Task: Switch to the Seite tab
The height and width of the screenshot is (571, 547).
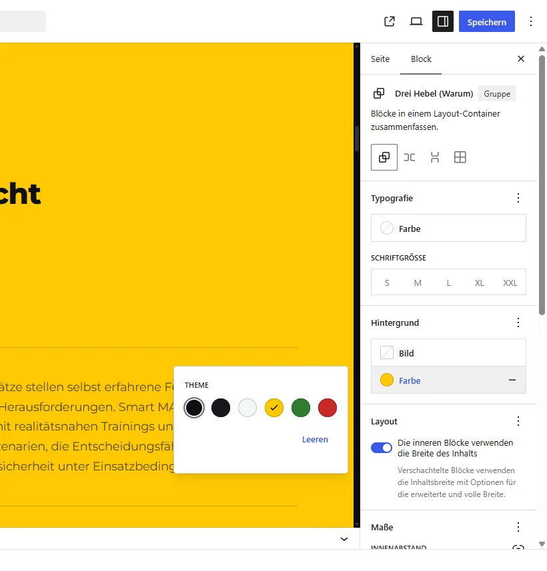Action: tap(380, 59)
